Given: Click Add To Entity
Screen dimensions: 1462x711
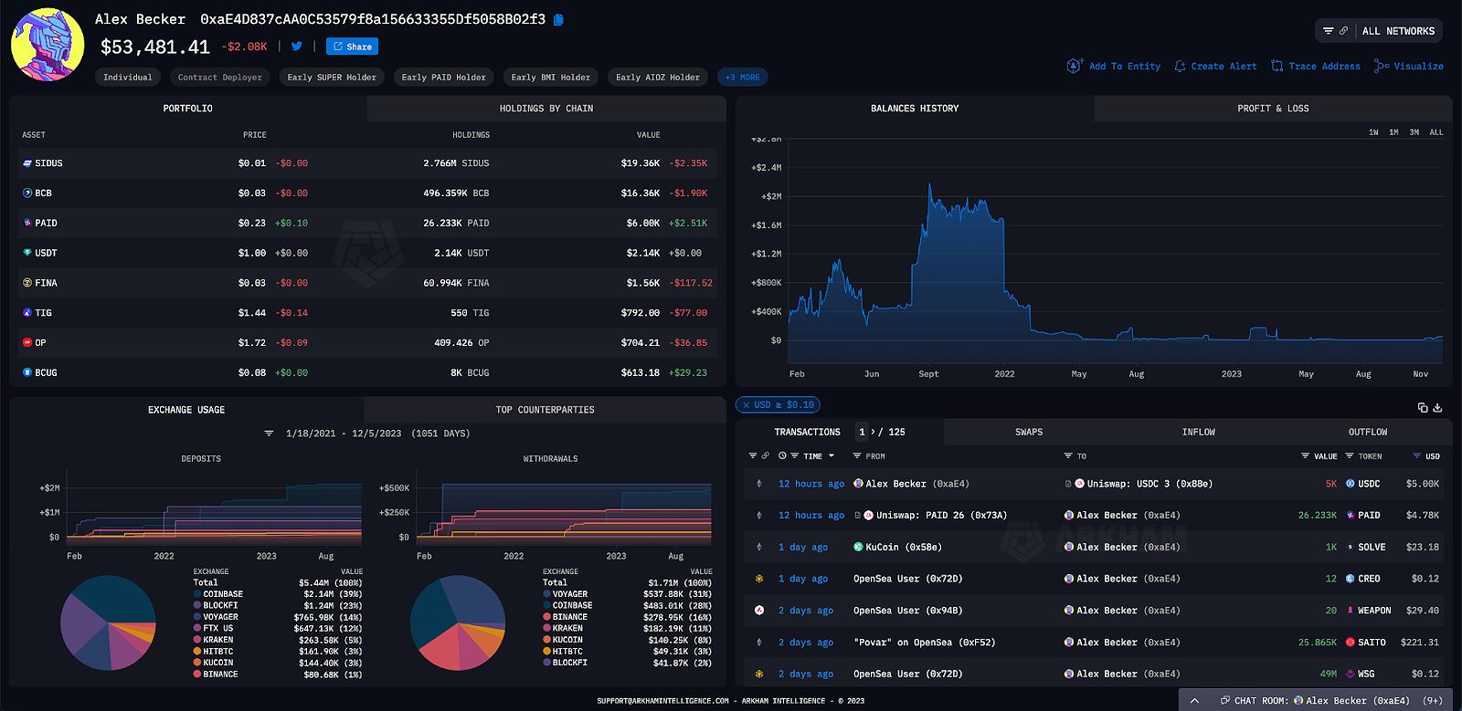Looking at the screenshot, I should tap(1114, 66).
